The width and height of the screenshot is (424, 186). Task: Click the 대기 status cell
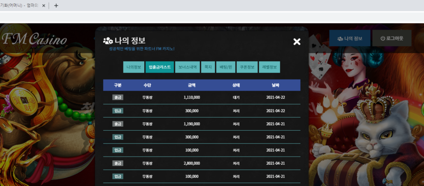[236, 97]
